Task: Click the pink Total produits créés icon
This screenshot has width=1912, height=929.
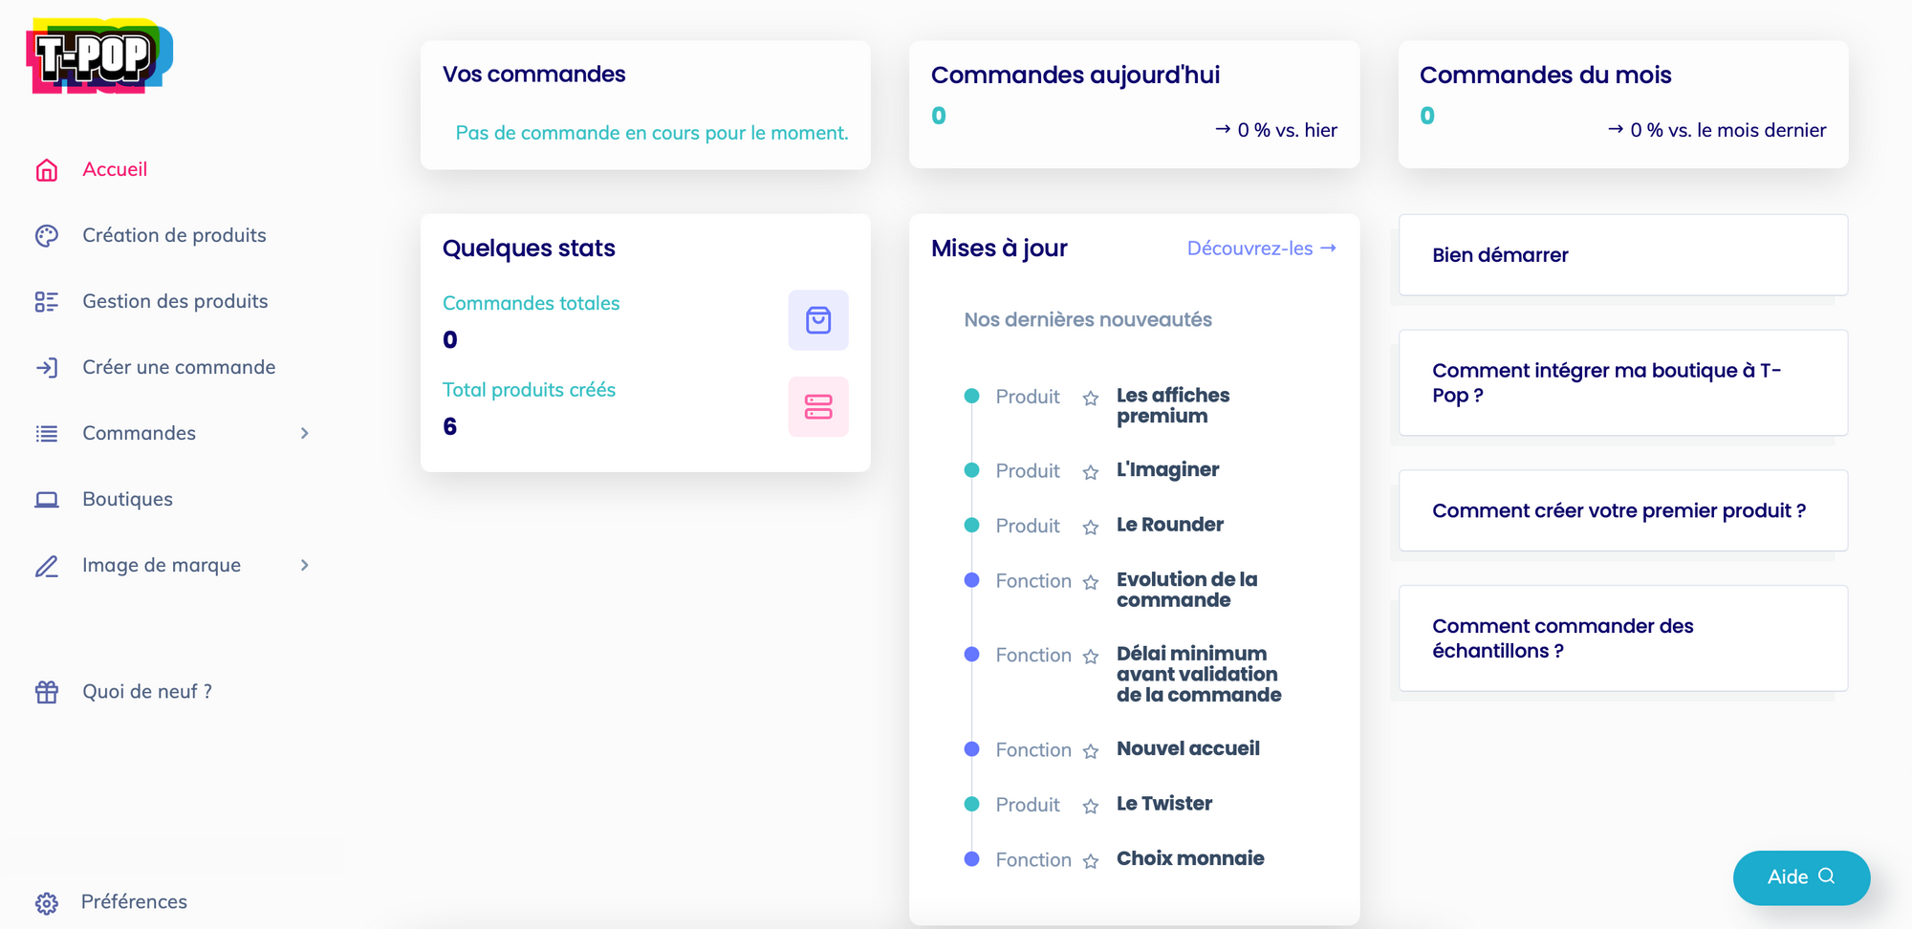Action: point(817,407)
